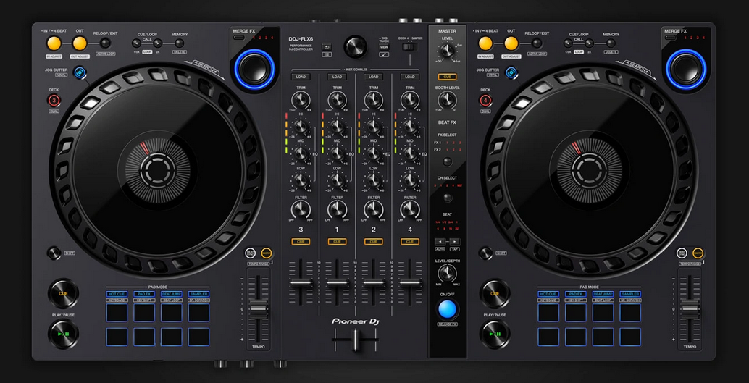Push the left deck RELOOP/EXIT button
This screenshot has width=749, height=383.
pos(106,43)
